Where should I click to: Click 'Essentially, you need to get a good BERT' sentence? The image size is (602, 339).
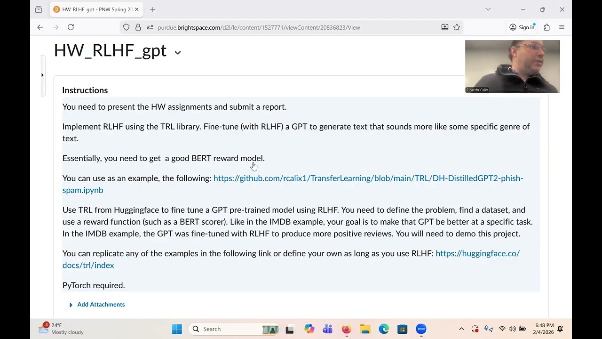point(164,158)
